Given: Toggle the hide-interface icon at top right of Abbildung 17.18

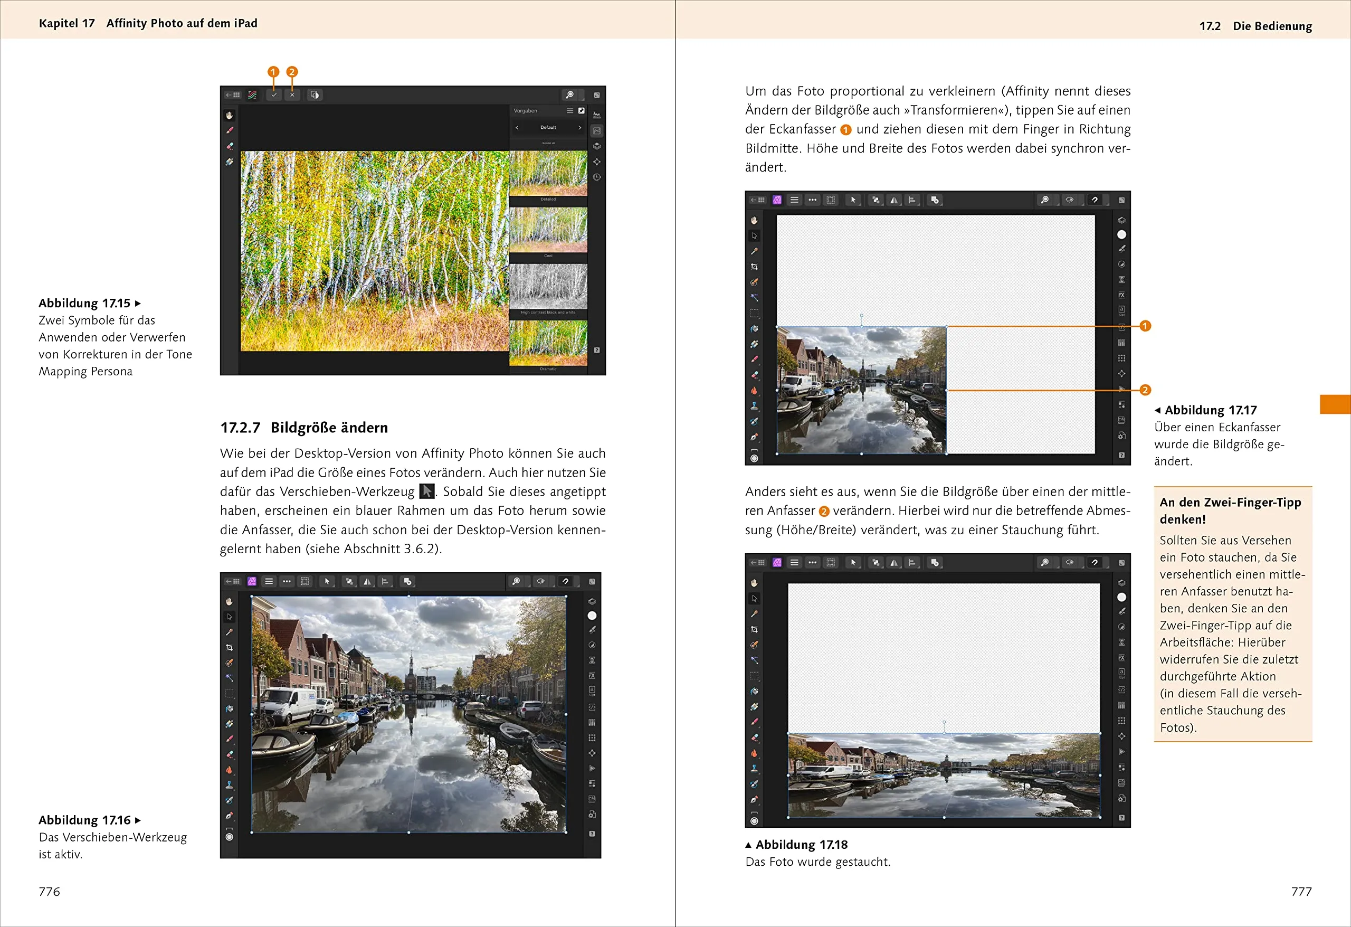Looking at the screenshot, I should (1121, 562).
